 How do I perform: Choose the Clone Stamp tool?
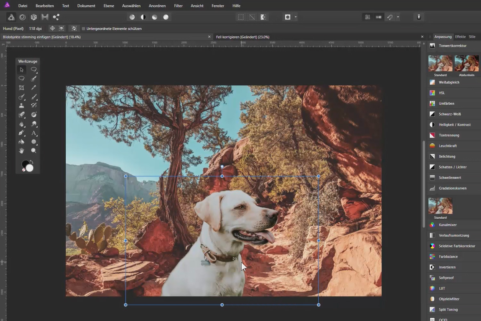pos(22,106)
